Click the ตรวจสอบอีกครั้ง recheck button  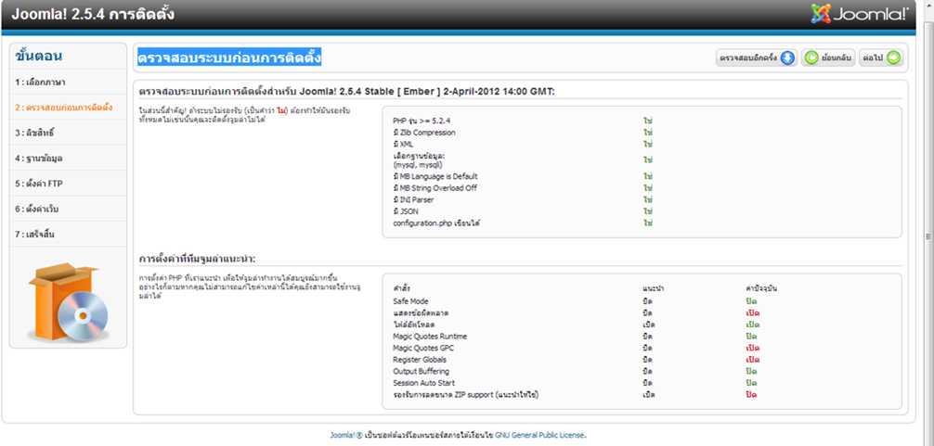click(x=756, y=57)
